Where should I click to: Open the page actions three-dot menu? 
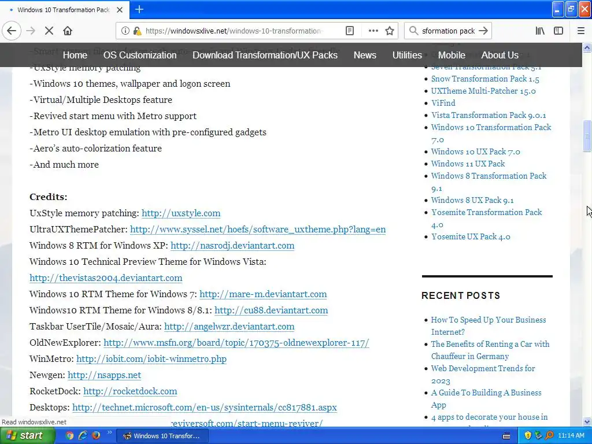373,31
